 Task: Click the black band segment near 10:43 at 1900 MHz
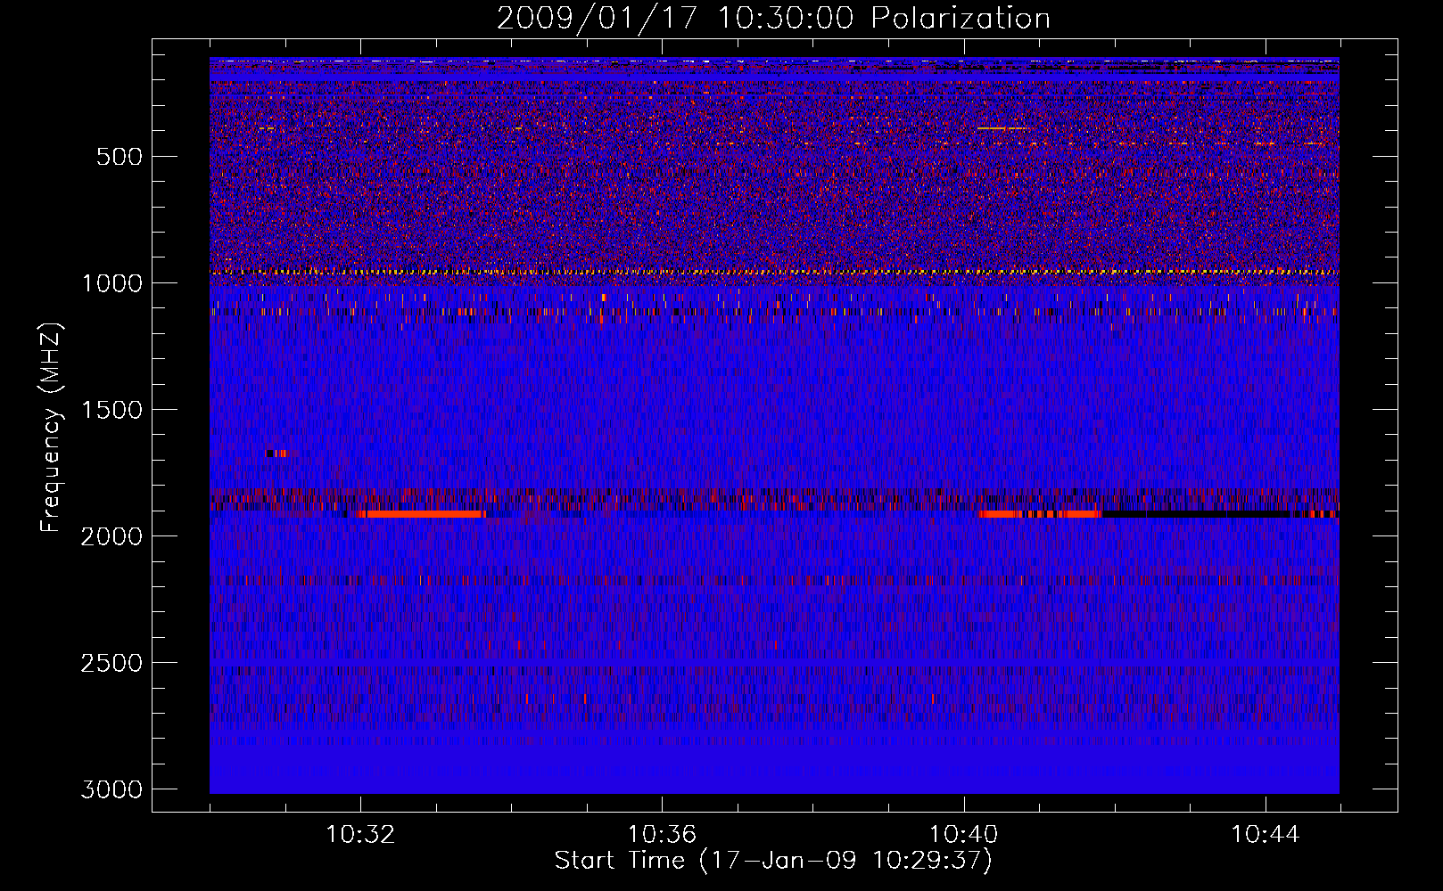point(1195,514)
